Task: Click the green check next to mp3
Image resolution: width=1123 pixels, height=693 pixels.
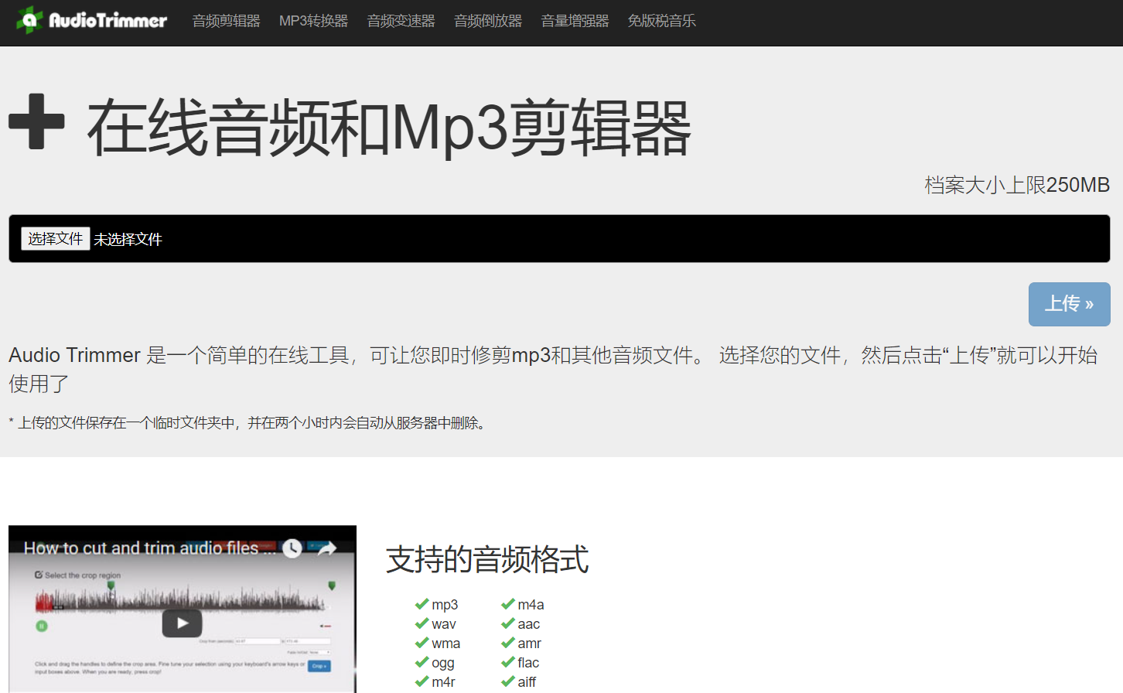Action: tap(422, 604)
